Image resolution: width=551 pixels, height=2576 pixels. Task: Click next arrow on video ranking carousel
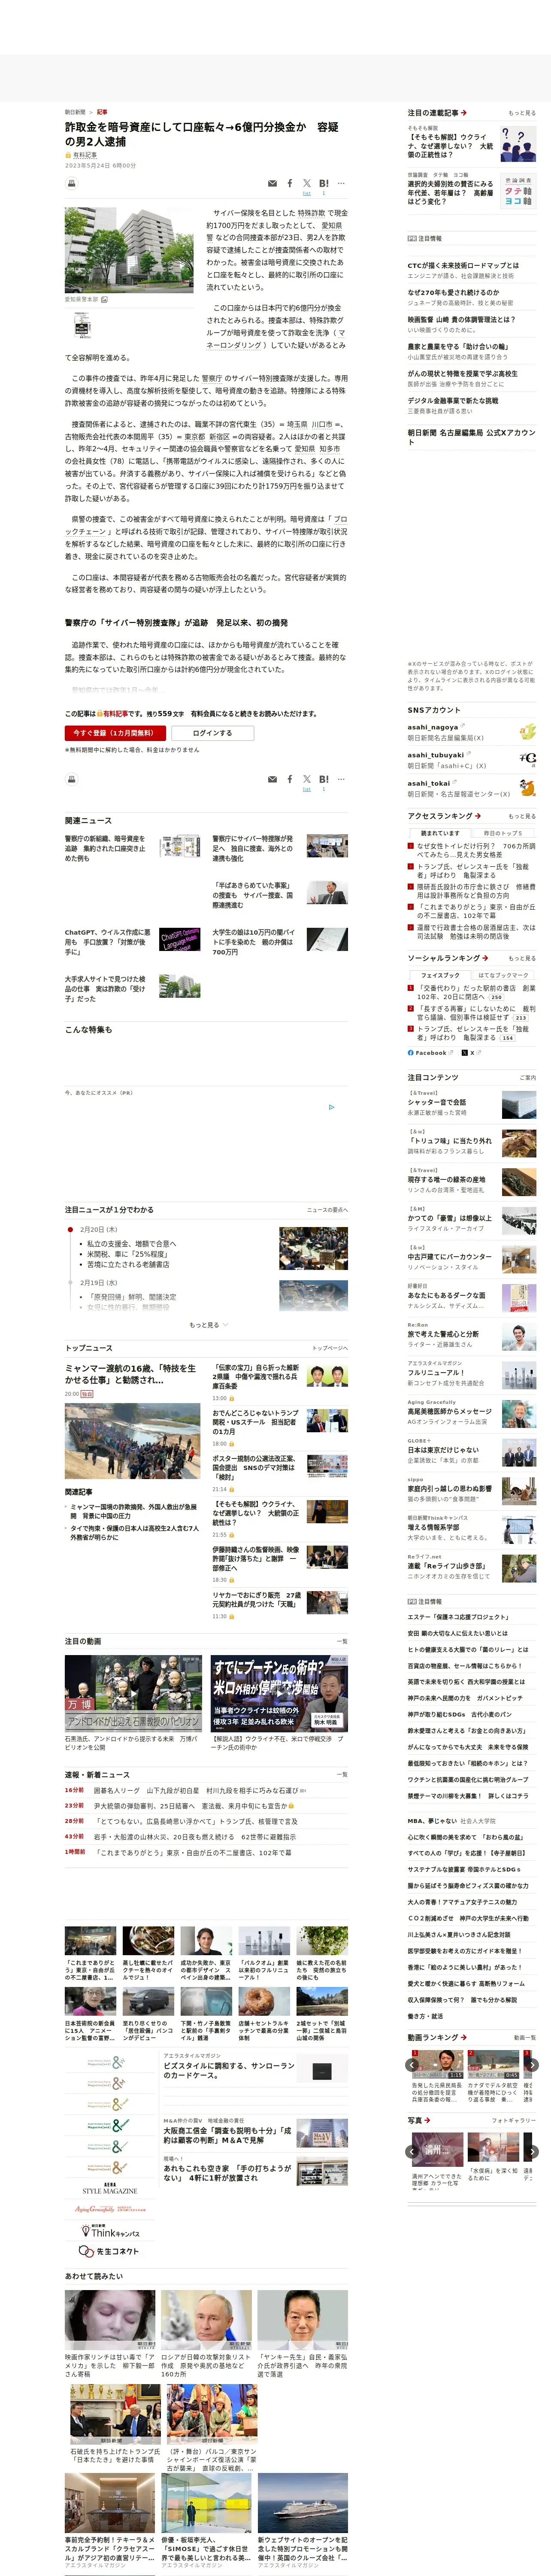(532, 2065)
